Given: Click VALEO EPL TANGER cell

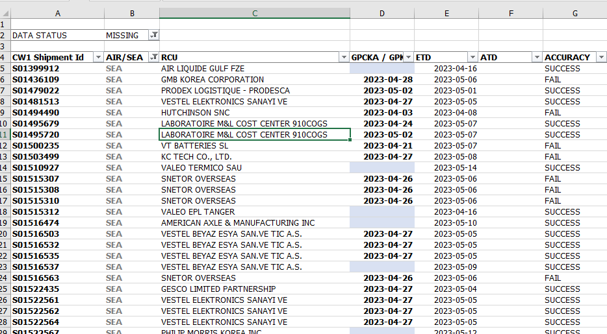Looking at the screenshot, I should click(255, 211).
